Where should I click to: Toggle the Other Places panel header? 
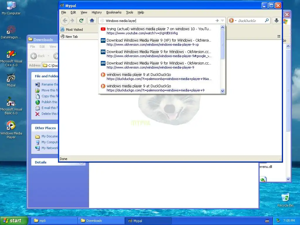(x=45, y=128)
